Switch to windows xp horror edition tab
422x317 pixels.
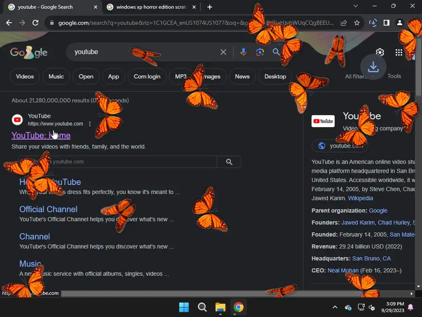pyautogui.click(x=152, y=7)
